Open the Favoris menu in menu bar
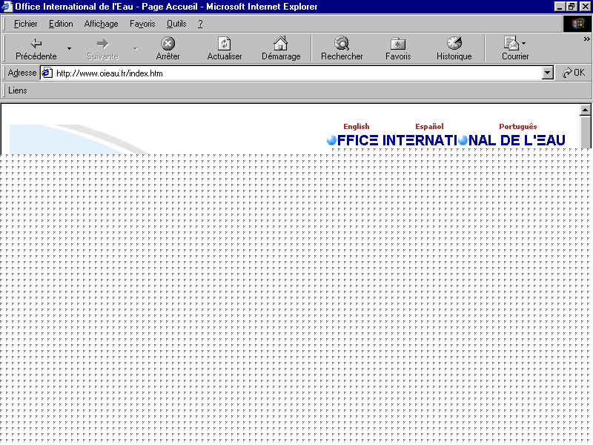This screenshot has width=593, height=445. click(142, 24)
